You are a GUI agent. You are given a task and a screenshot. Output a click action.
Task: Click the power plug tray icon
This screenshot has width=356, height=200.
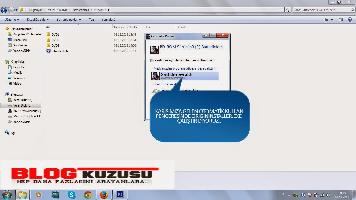click(x=316, y=195)
